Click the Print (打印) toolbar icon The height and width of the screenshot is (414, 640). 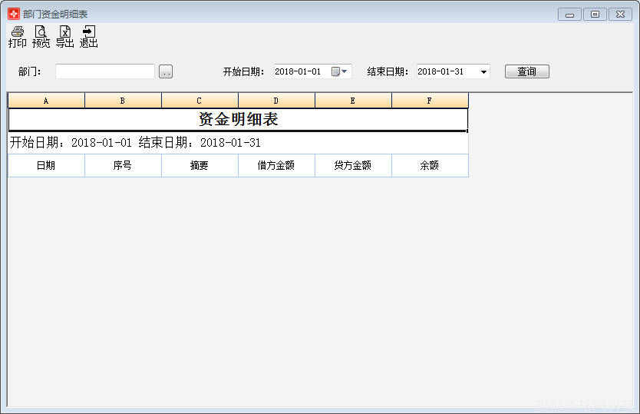tap(17, 36)
